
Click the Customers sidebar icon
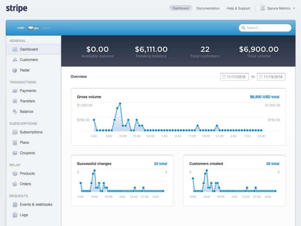point(15,60)
